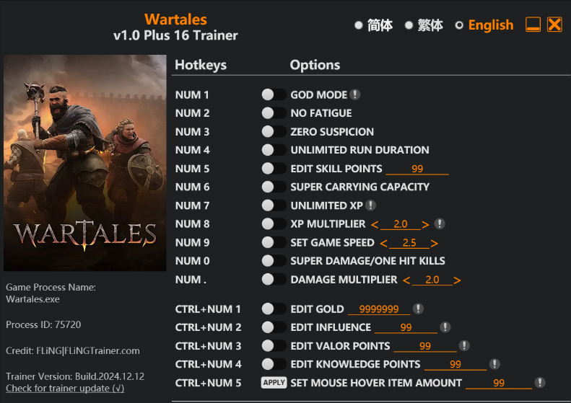Click the Wartales cover art thumbnail
The height and width of the screenshot is (403, 571).
[x=85, y=163]
